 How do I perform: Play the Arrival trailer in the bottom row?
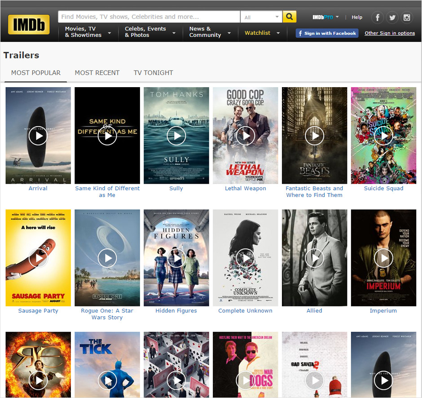(x=383, y=380)
